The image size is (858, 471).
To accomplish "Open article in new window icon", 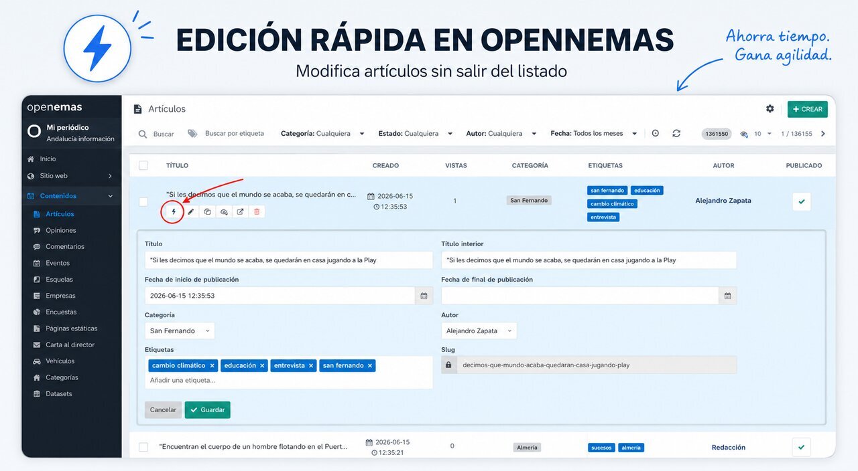I will [x=240, y=211].
